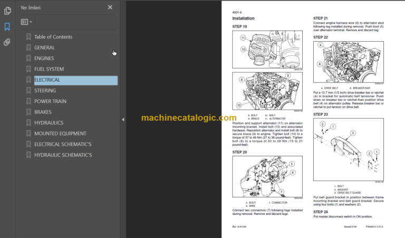This screenshot has width=405, height=238.
Task: Click the bookmark icon beside FUEL SYSTEM
Action: point(28,69)
